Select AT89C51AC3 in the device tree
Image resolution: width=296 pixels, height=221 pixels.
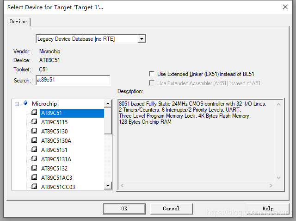56,178
